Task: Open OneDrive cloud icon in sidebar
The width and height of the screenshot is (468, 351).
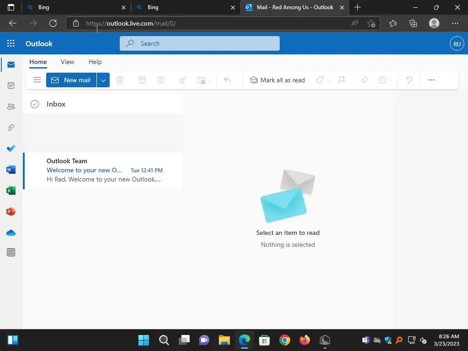Action: pyautogui.click(x=11, y=233)
